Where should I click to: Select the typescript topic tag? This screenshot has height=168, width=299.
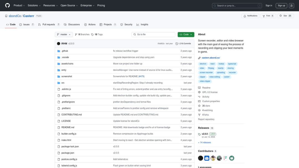pyautogui.click(x=232, y=64)
